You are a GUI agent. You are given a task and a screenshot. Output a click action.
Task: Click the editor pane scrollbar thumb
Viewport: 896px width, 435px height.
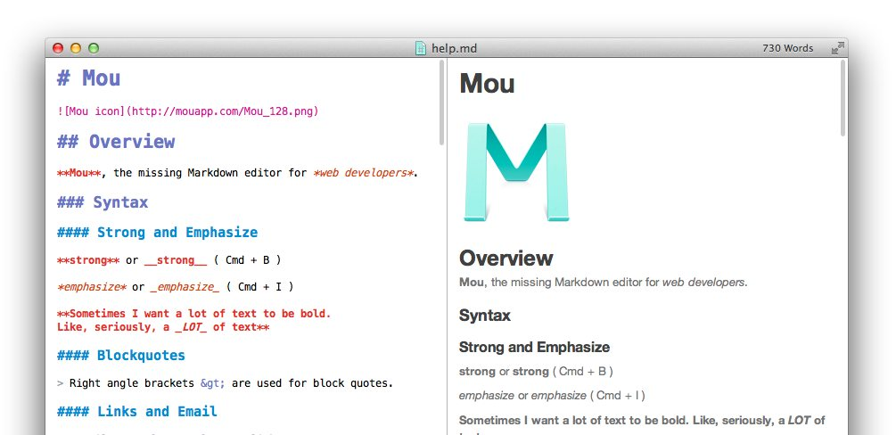pyautogui.click(x=441, y=102)
